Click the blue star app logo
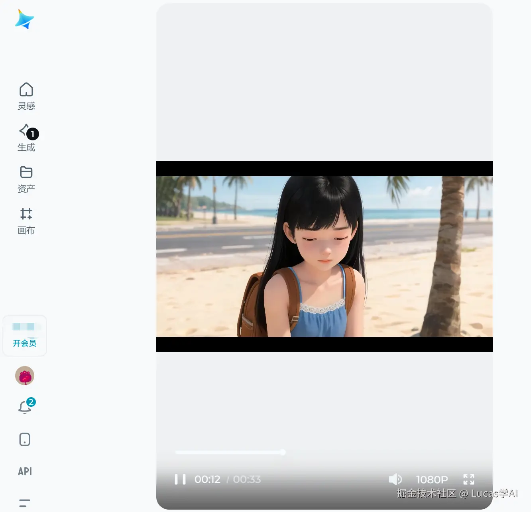The height and width of the screenshot is (512, 531). point(24,20)
